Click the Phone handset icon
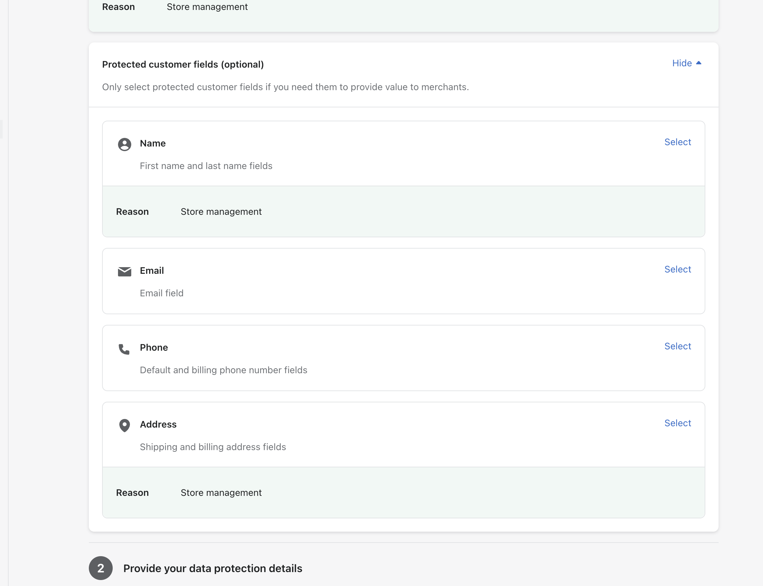Image resolution: width=763 pixels, height=586 pixels. click(124, 349)
